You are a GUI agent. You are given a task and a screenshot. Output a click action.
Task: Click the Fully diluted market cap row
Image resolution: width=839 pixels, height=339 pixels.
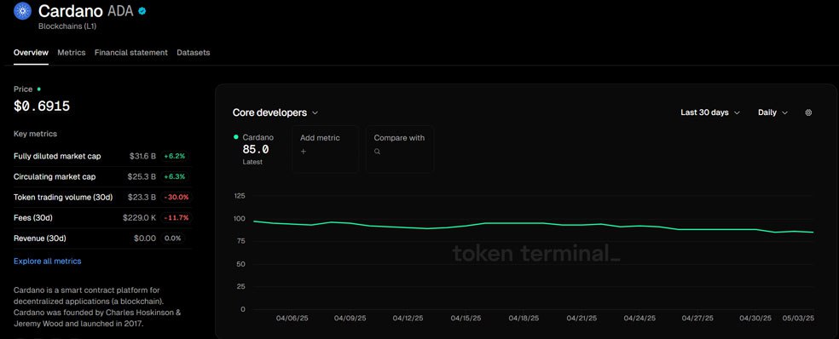coord(101,156)
